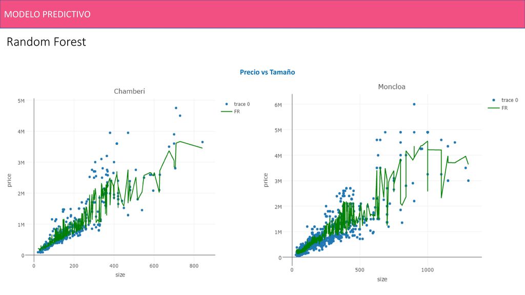Click the price axis label of Moncloa
This screenshot has height=295, width=525.
coord(266,180)
